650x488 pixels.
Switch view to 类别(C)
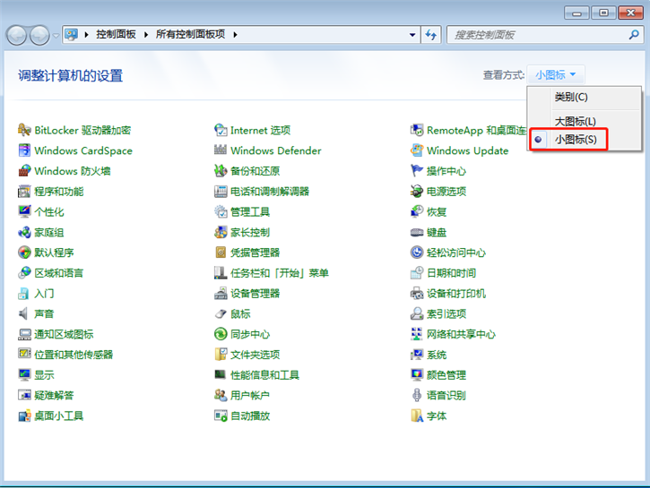[x=571, y=97]
